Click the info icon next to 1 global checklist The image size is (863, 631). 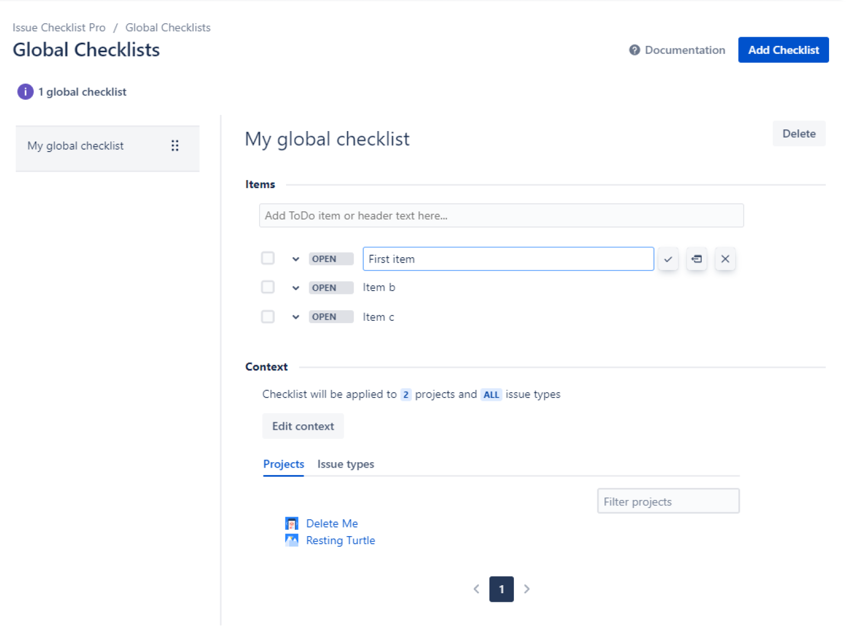click(x=25, y=92)
